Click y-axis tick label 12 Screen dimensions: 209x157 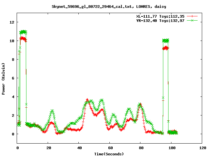coord(12,22)
